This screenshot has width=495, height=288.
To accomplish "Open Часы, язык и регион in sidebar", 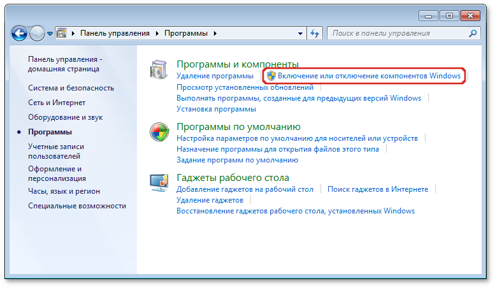I will point(64,191).
